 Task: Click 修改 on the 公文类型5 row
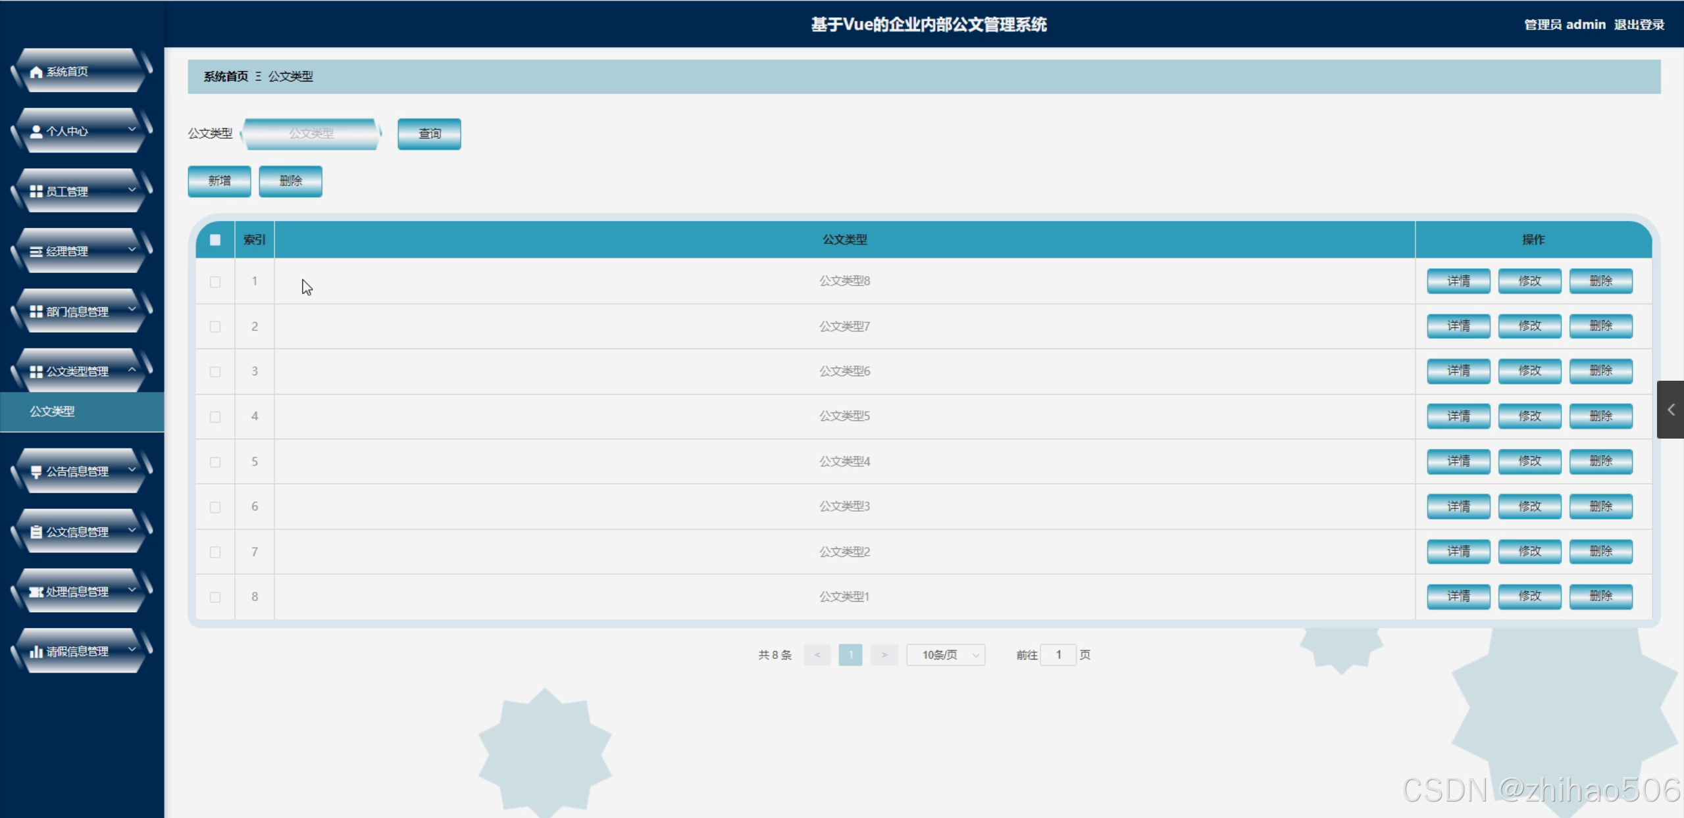pyautogui.click(x=1529, y=416)
